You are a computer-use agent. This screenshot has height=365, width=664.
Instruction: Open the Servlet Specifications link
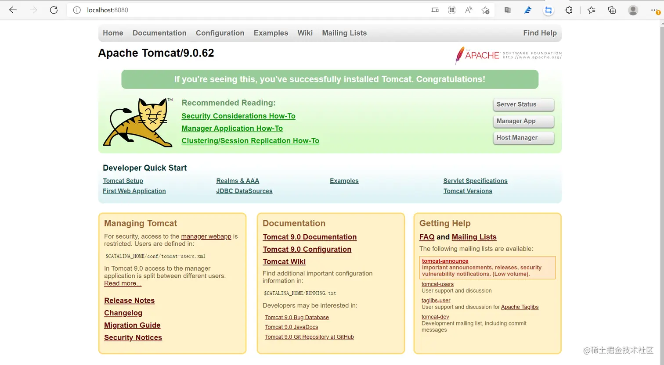click(x=475, y=181)
